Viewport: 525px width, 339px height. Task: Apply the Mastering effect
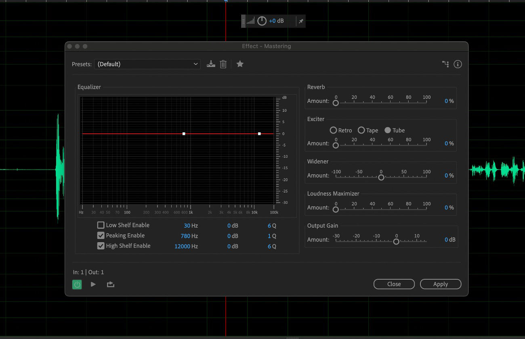point(440,284)
